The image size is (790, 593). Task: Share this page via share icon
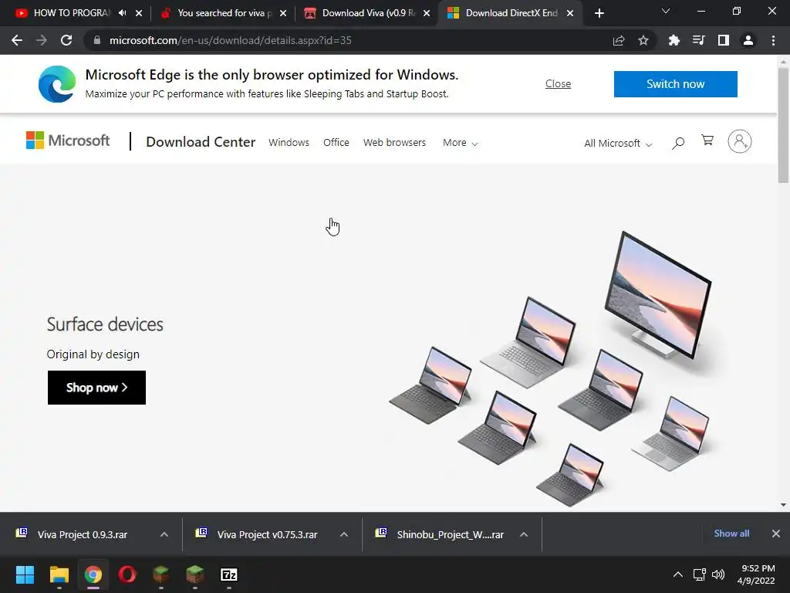click(x=619, y=40)
